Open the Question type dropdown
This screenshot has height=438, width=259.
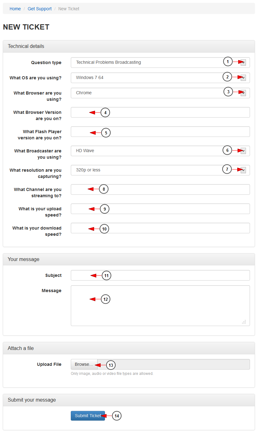[x=160, y=63]
